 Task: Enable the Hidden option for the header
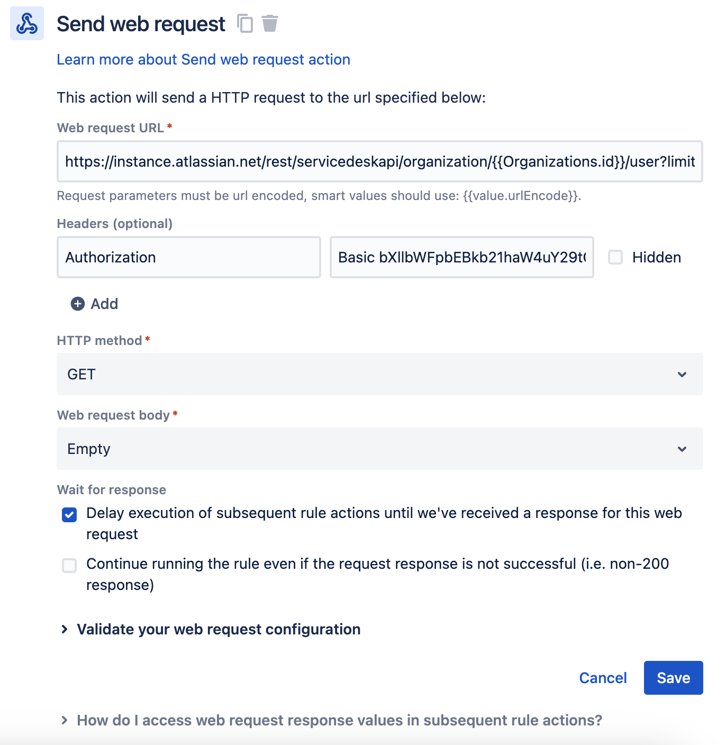[615, 257]
